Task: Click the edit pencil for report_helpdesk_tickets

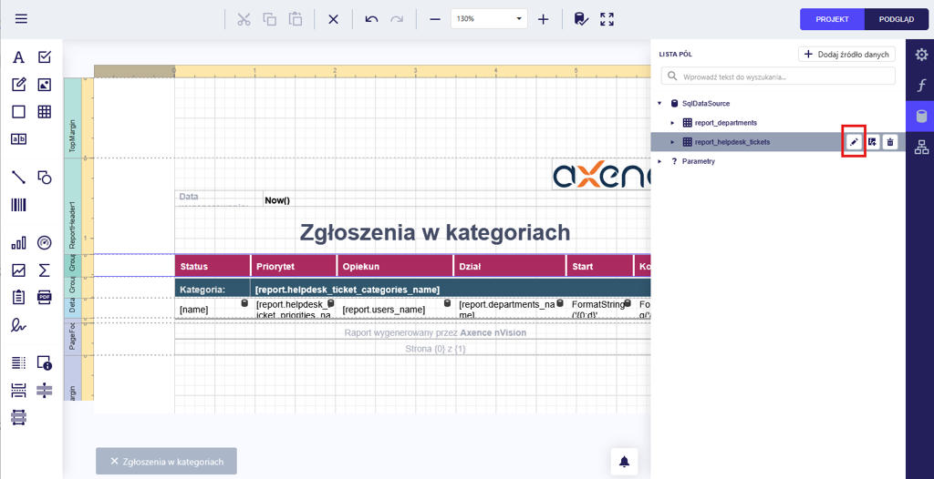Action: [x=854, y=142]
